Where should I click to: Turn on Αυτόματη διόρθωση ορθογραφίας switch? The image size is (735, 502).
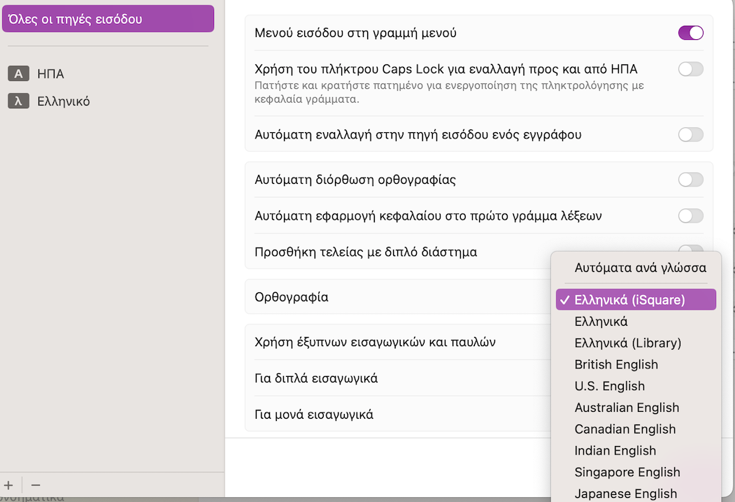click(x=690, y=180)
